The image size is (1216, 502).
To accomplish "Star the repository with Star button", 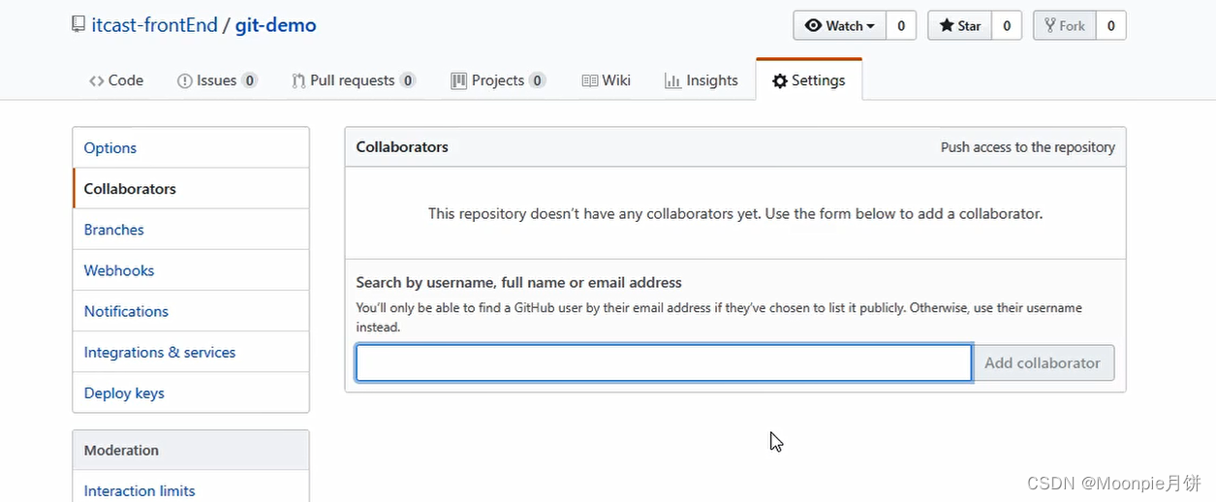I will (x=959, y=26).
